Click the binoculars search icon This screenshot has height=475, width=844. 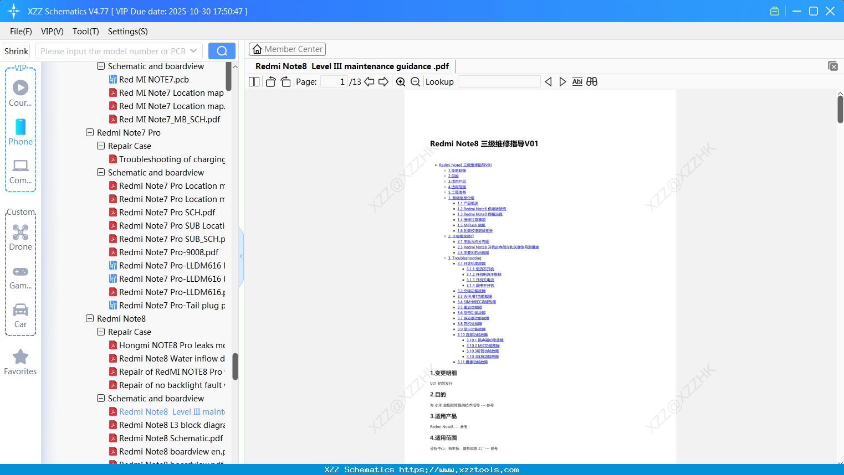tap(592, 82)
